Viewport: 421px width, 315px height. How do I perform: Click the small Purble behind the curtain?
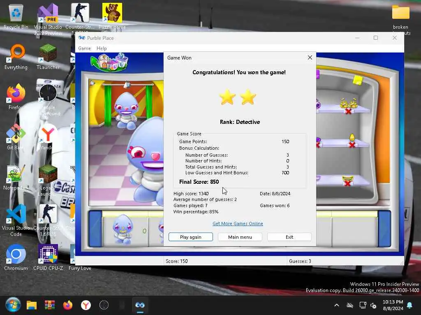click(x=126, y=111)
